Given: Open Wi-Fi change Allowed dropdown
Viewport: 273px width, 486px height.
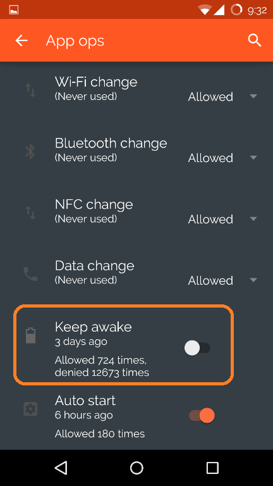Looking at the screenshot, I should coord(223,97).
